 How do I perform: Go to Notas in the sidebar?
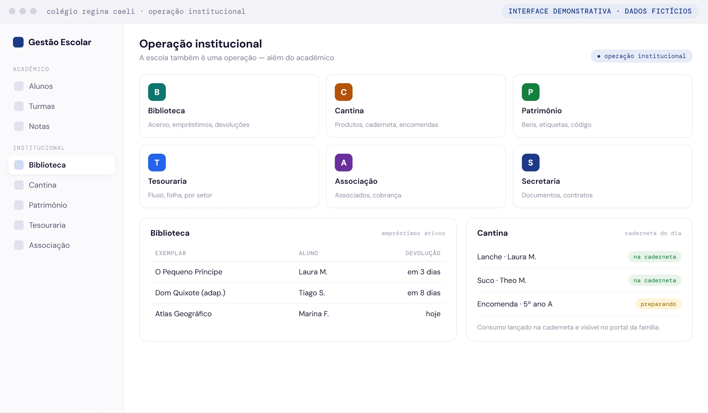pyautogui.click(x=62, y=126)
